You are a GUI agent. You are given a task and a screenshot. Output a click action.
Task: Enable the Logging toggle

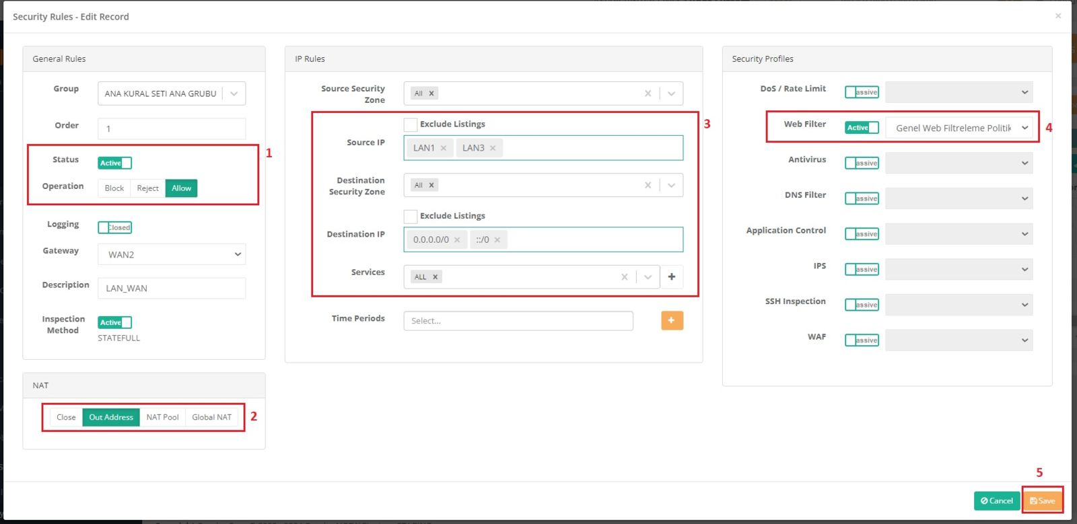point(115,227)
